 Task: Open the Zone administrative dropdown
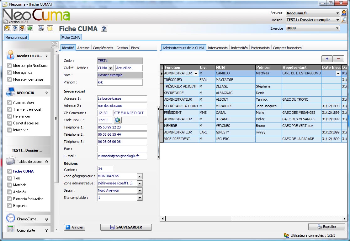tap(140, 183)
